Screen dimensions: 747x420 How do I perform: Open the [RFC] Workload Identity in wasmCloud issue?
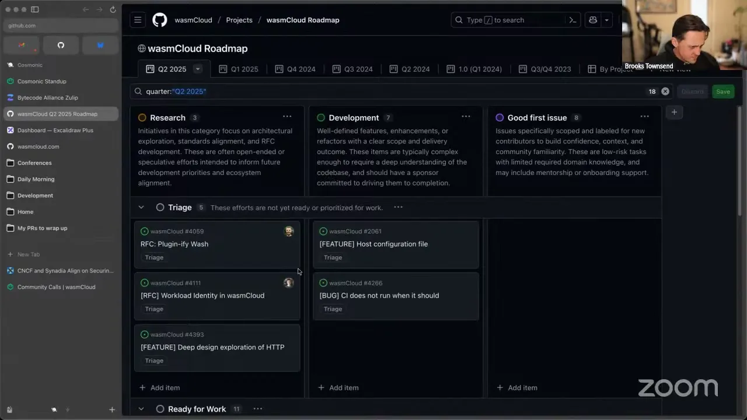coord(203,295)
